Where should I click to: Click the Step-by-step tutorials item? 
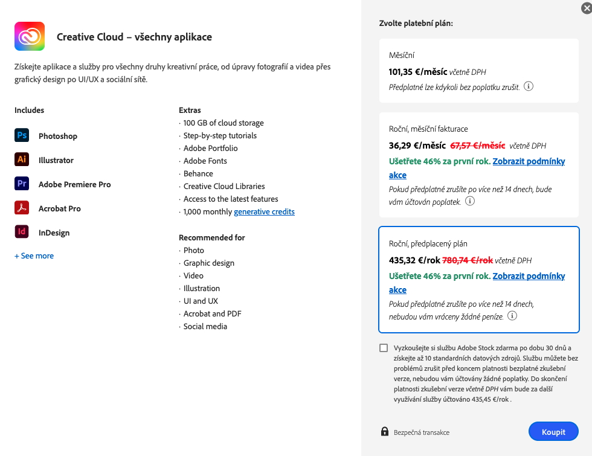[220, 135]
